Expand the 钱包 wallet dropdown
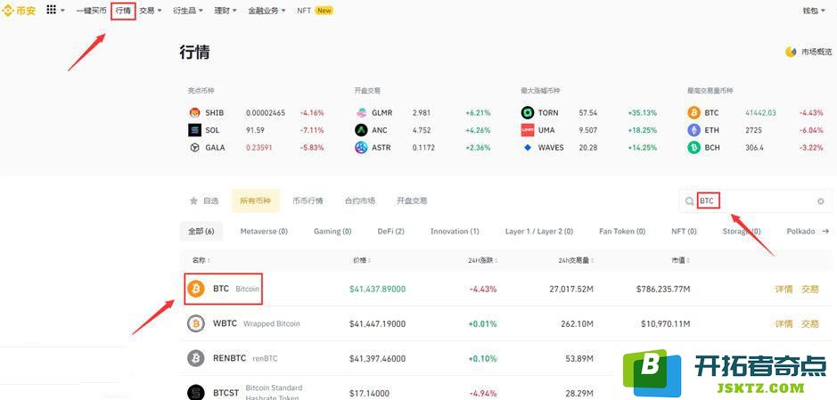This screenshot has width=837, height=400. pyautogui.click(x=814, y=10)
